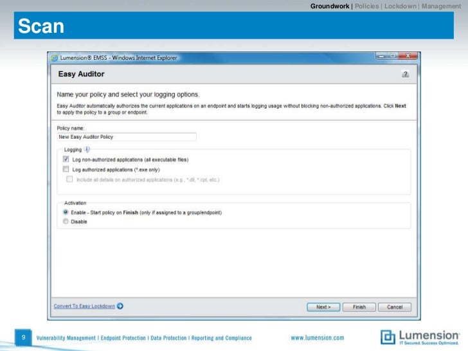Click the Internet Explorer icon in title bar
468x351 pixels.
click(x=54, y=58)
